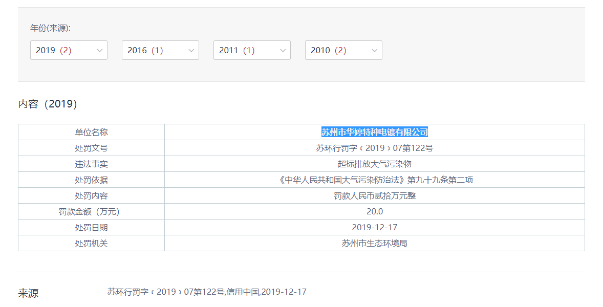Viewport: 603px width, 307px height.
Task: Click the 处罚机关 row label
Action: click(x=91, y=244)
